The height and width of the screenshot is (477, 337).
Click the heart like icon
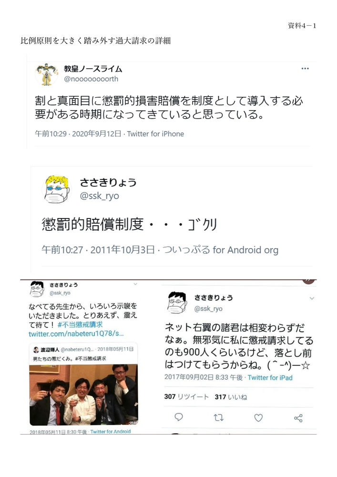click(258, 418)
